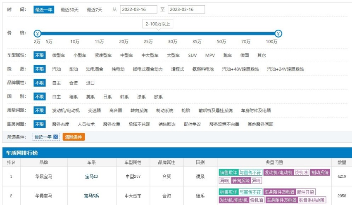352x205 pixels.
Task: Filter energy by 汽油+24V轻混系统
Action: (285, 69)
